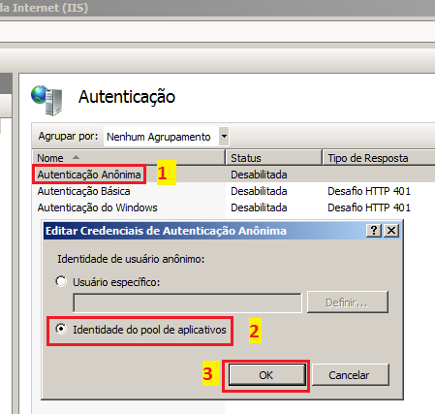Sort by the Status column header
Viewport: 435px width, 414px height.
(273, 158)
